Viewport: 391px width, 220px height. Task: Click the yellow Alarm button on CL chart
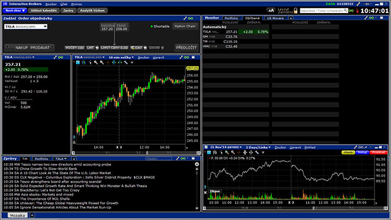coord(348,152)
